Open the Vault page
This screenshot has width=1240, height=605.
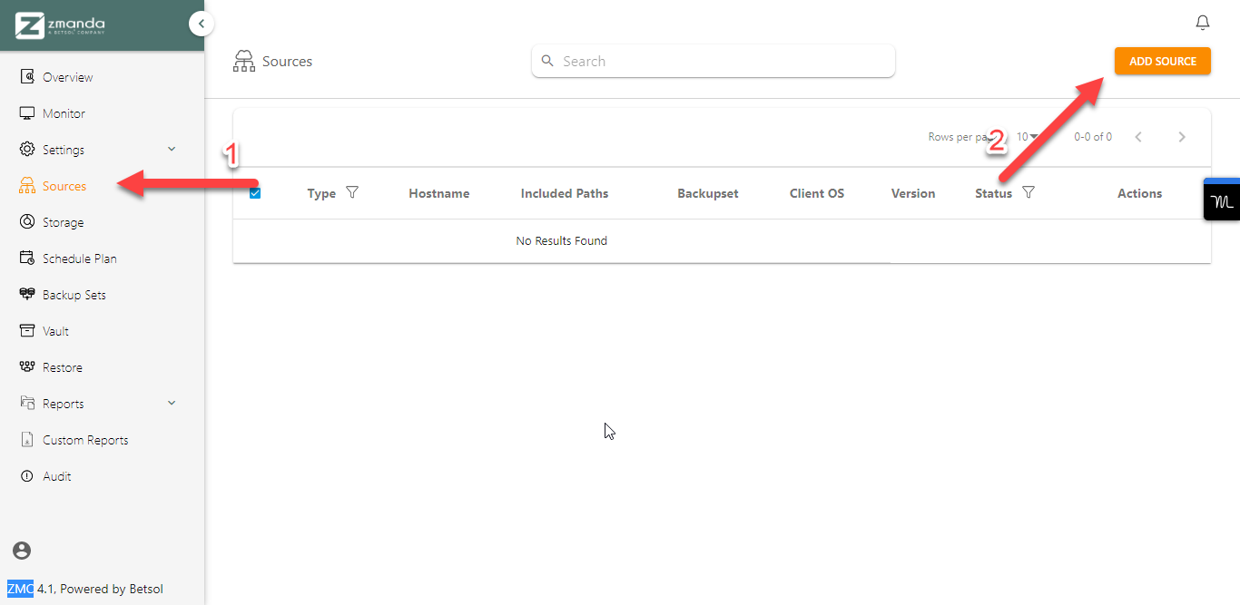(x=55, y=331)
